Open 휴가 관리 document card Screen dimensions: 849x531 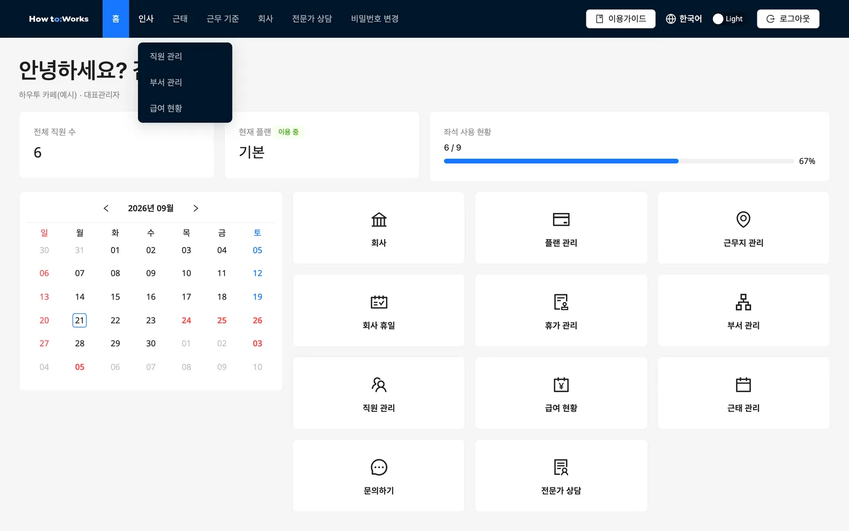pos(561,310)
